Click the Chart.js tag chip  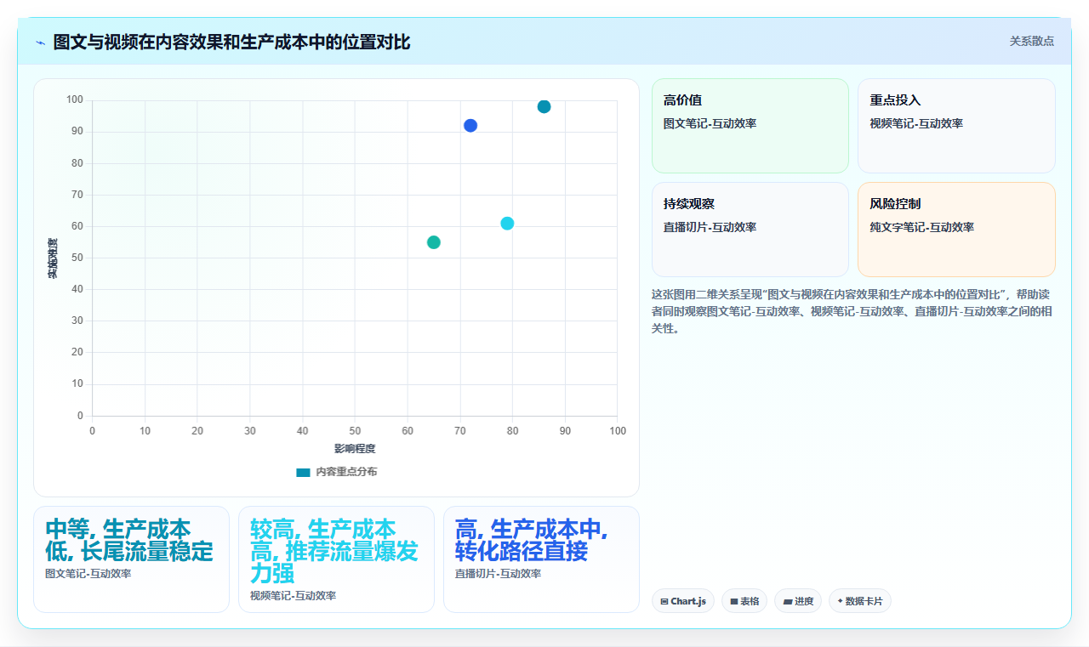pyautogui.click(x=683, y=601)
